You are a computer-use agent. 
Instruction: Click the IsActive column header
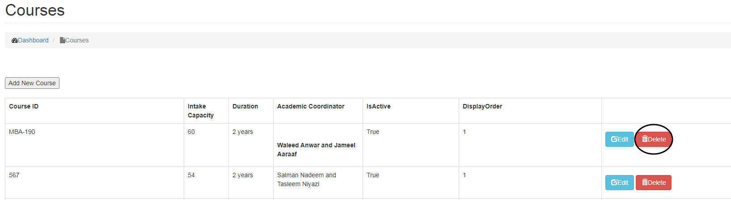[x=378, y=106]
